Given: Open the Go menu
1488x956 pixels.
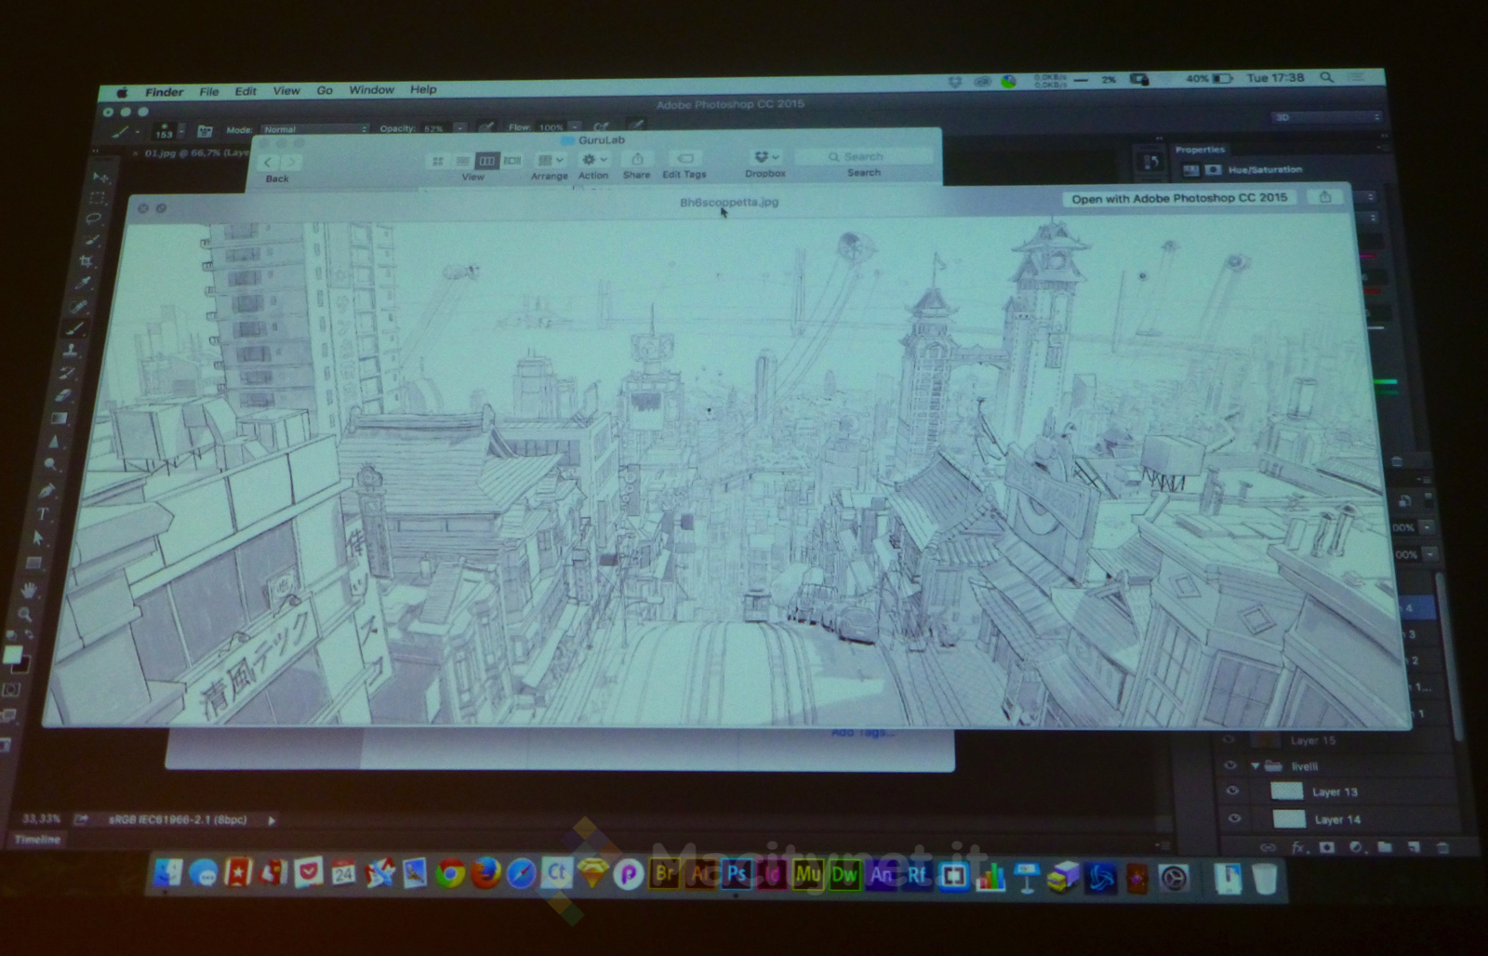Looking at the screenshot, I should (325, 90).
